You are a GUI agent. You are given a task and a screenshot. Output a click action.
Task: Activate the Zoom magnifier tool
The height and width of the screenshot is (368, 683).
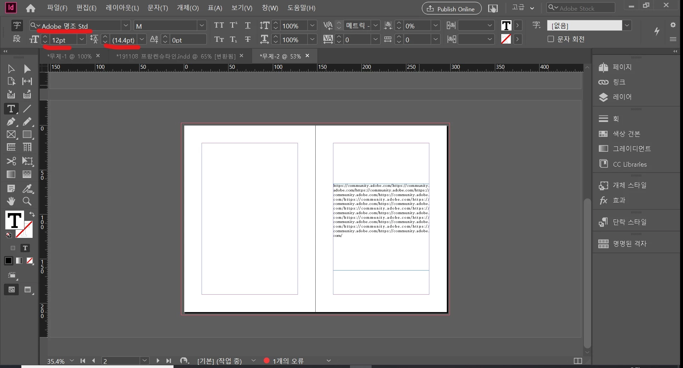point(27,201)
